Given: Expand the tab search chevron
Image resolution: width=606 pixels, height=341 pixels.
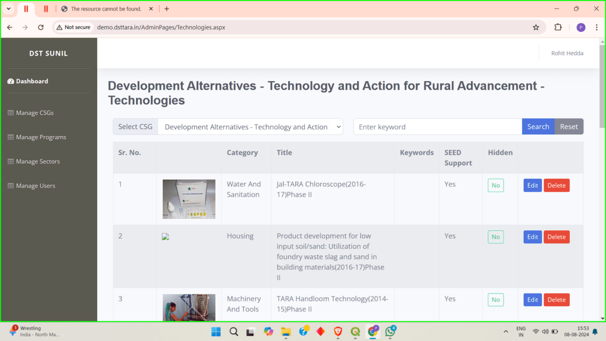Looking at the screenshot, I should [8, 8].
